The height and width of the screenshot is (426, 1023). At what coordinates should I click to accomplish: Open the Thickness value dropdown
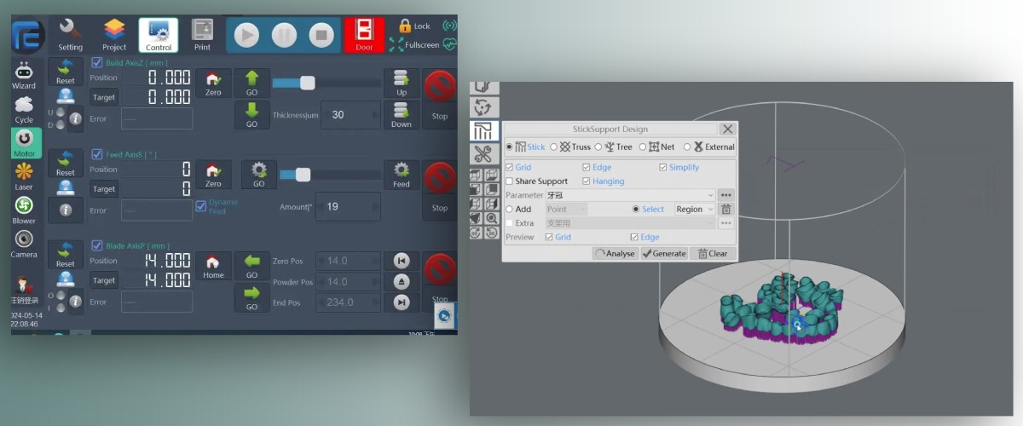pos(373,115)
